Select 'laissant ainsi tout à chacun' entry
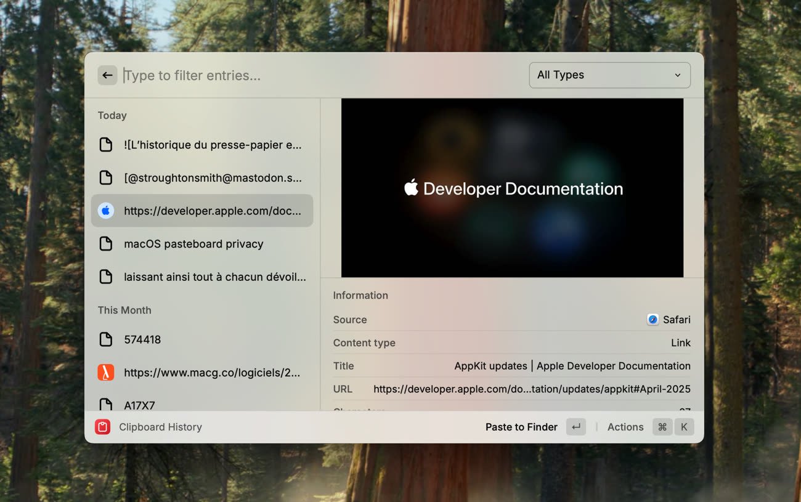 202,277
